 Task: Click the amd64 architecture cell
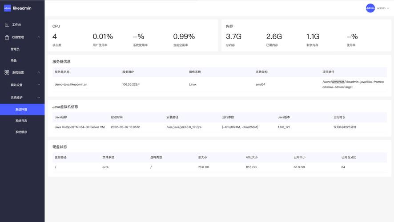pyautogui.click(x=260, y=84)
